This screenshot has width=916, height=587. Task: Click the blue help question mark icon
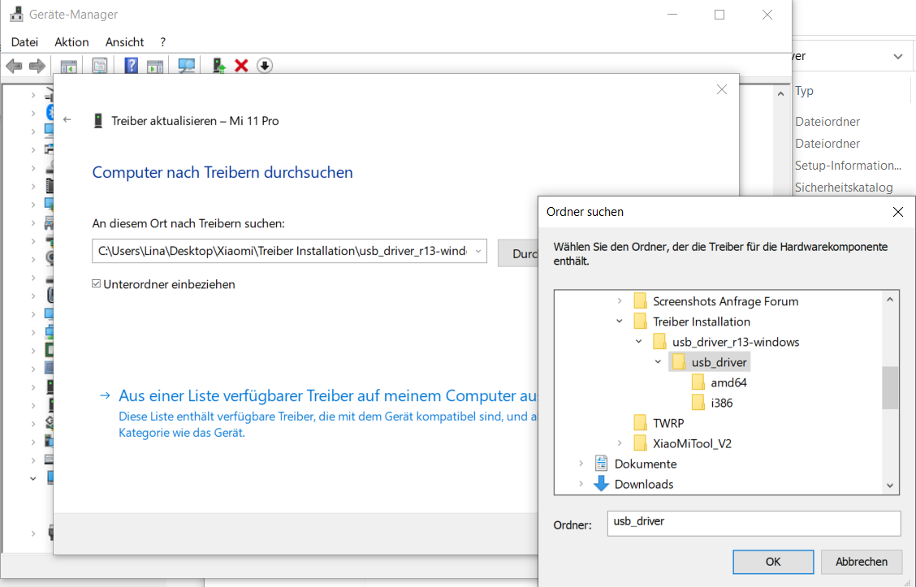(131, 66)
